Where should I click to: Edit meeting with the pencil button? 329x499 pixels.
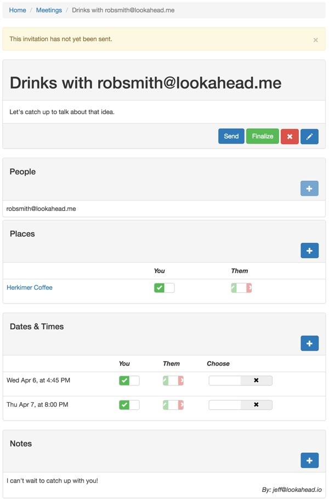coord(310,136)
